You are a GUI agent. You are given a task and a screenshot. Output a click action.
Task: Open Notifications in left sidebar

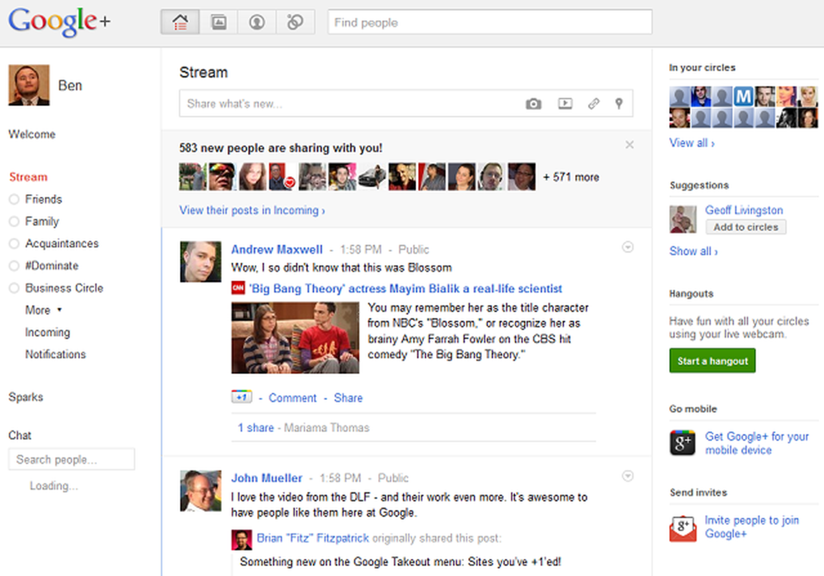[56, 354]
